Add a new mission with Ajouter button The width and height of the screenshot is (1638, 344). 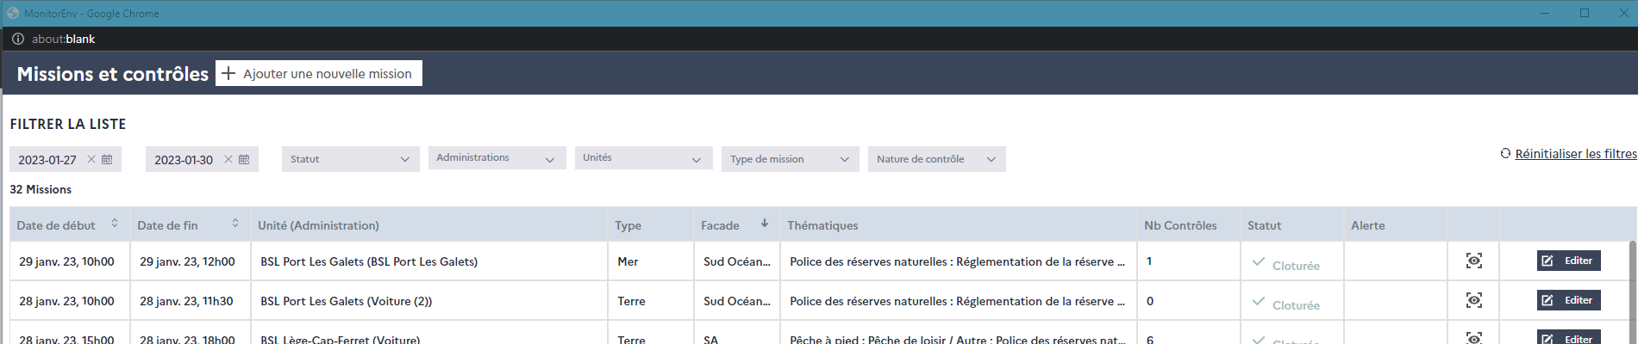point(319,74)
